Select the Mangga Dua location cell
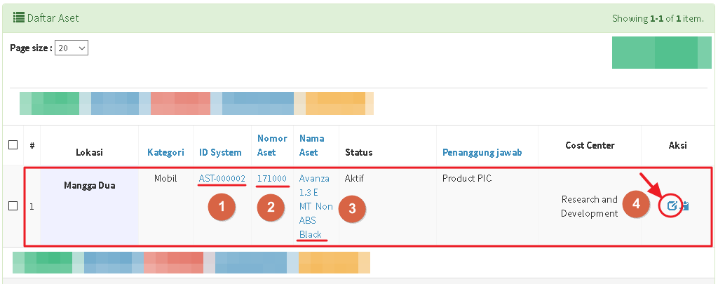Image resolution: width=718 pixels, height=284 pixels. [89, 186]
